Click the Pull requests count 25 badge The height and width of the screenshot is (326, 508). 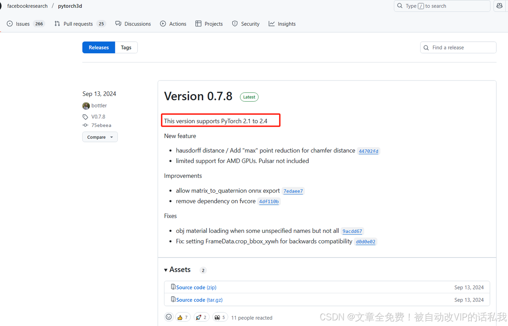(x=101, y=24)
